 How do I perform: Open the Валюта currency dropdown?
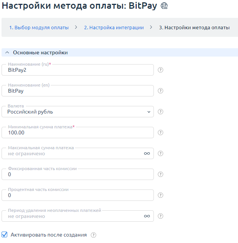(x=78, y=112)
